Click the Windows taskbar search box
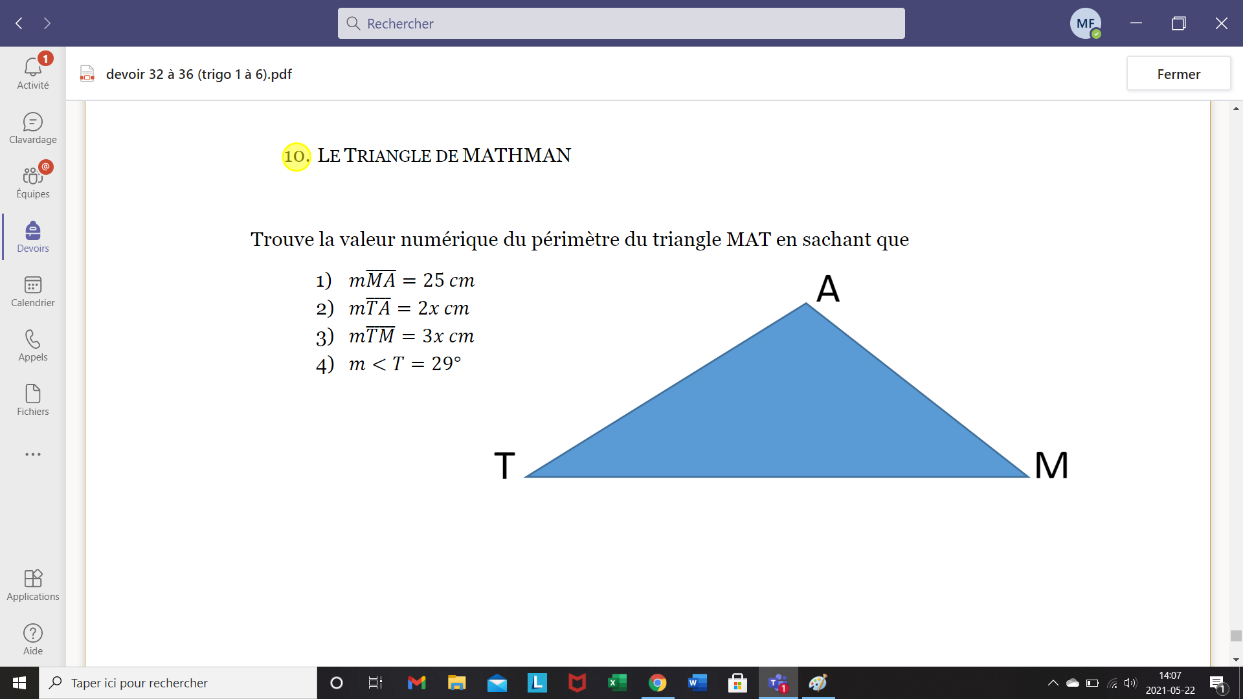This screenshot has width=1243, height=699. coord(178,683)
